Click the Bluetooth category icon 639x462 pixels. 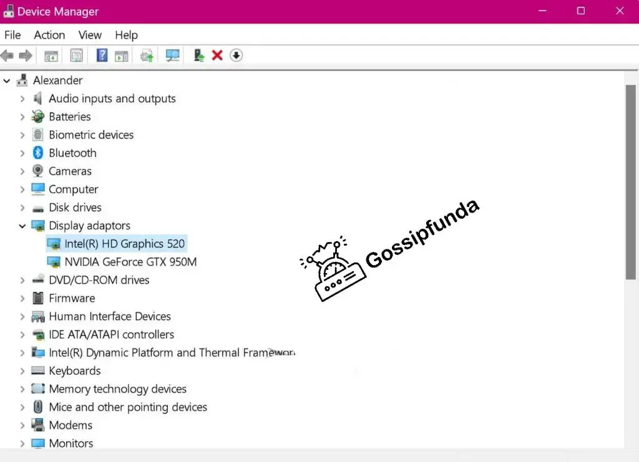coord(38,153)
